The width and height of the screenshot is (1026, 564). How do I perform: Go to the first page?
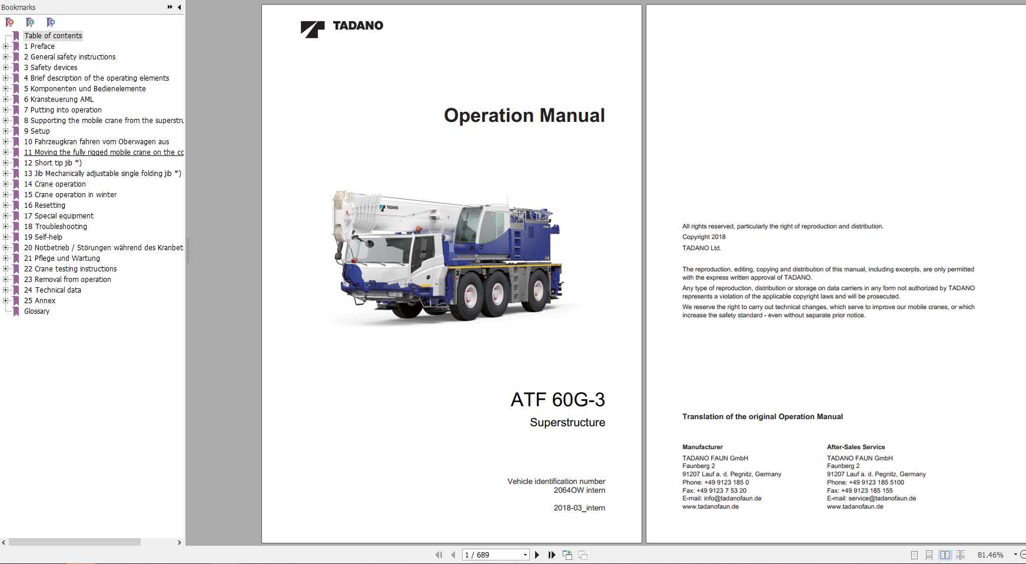pos(439,555)
